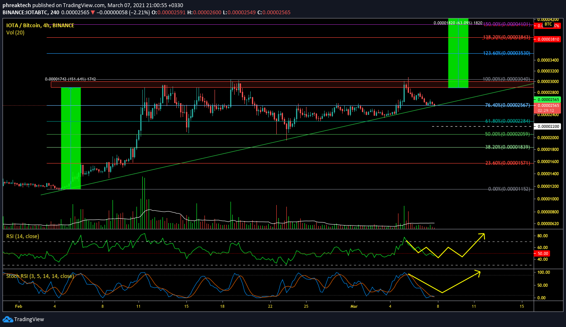This screenshot has width=566, height=327.
Task: Select the Vol (20) indicator label
Action: point(15,32)
